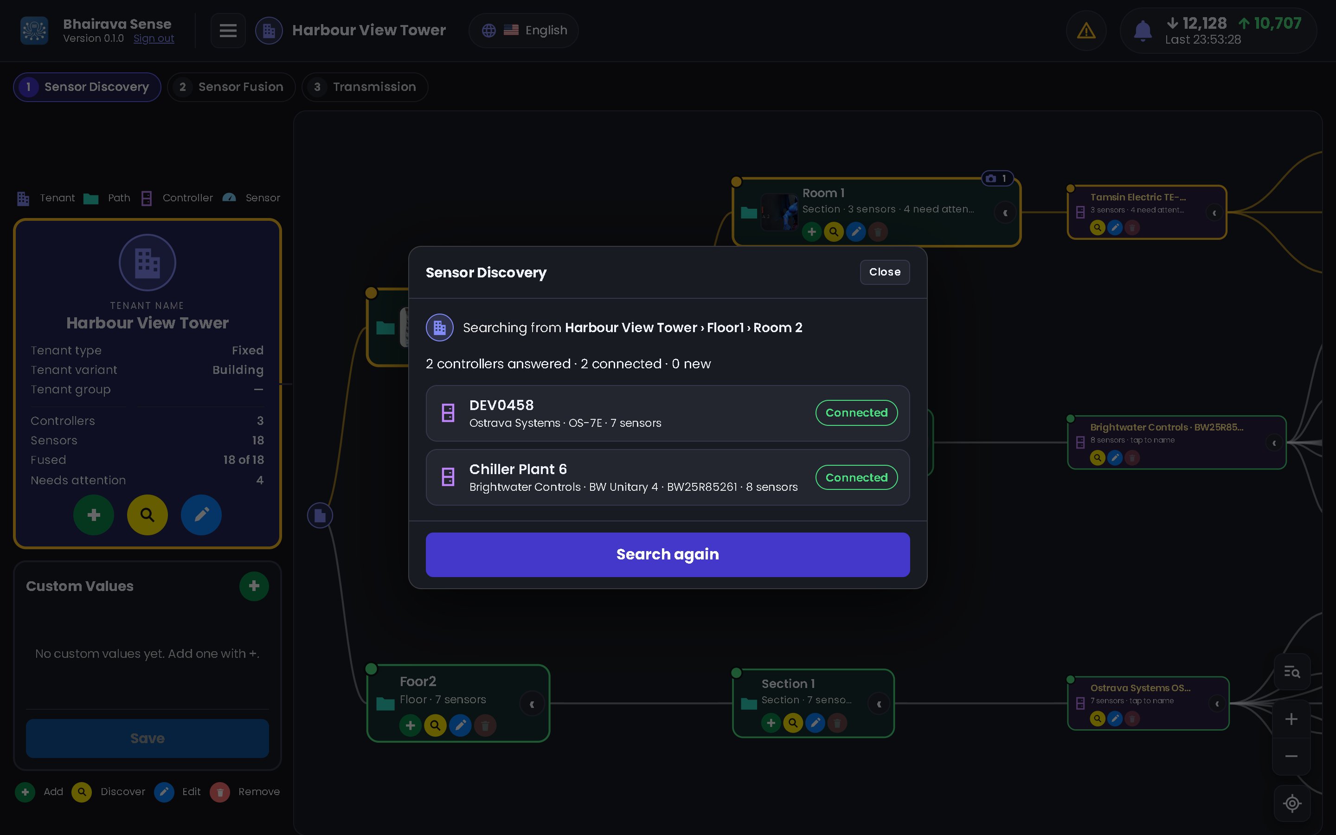Click the warning triangle alert icon

(x=1086, y=30)
